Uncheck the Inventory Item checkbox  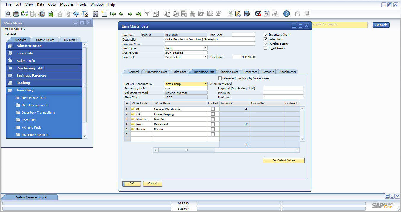coord(266,35)
